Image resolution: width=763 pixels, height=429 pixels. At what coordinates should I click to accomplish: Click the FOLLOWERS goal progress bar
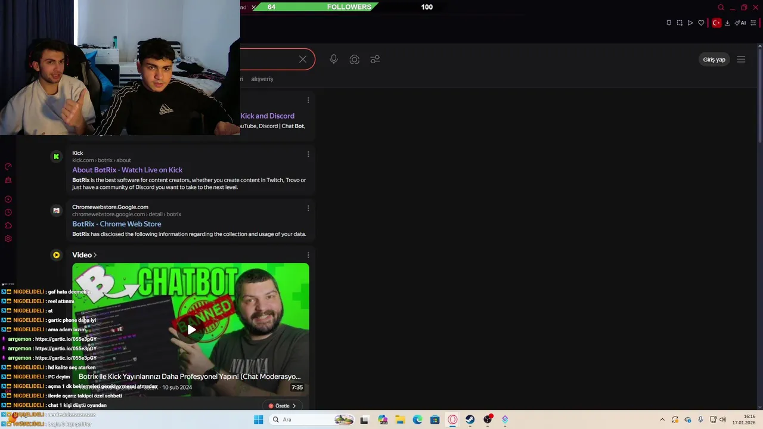click(314, 7)
